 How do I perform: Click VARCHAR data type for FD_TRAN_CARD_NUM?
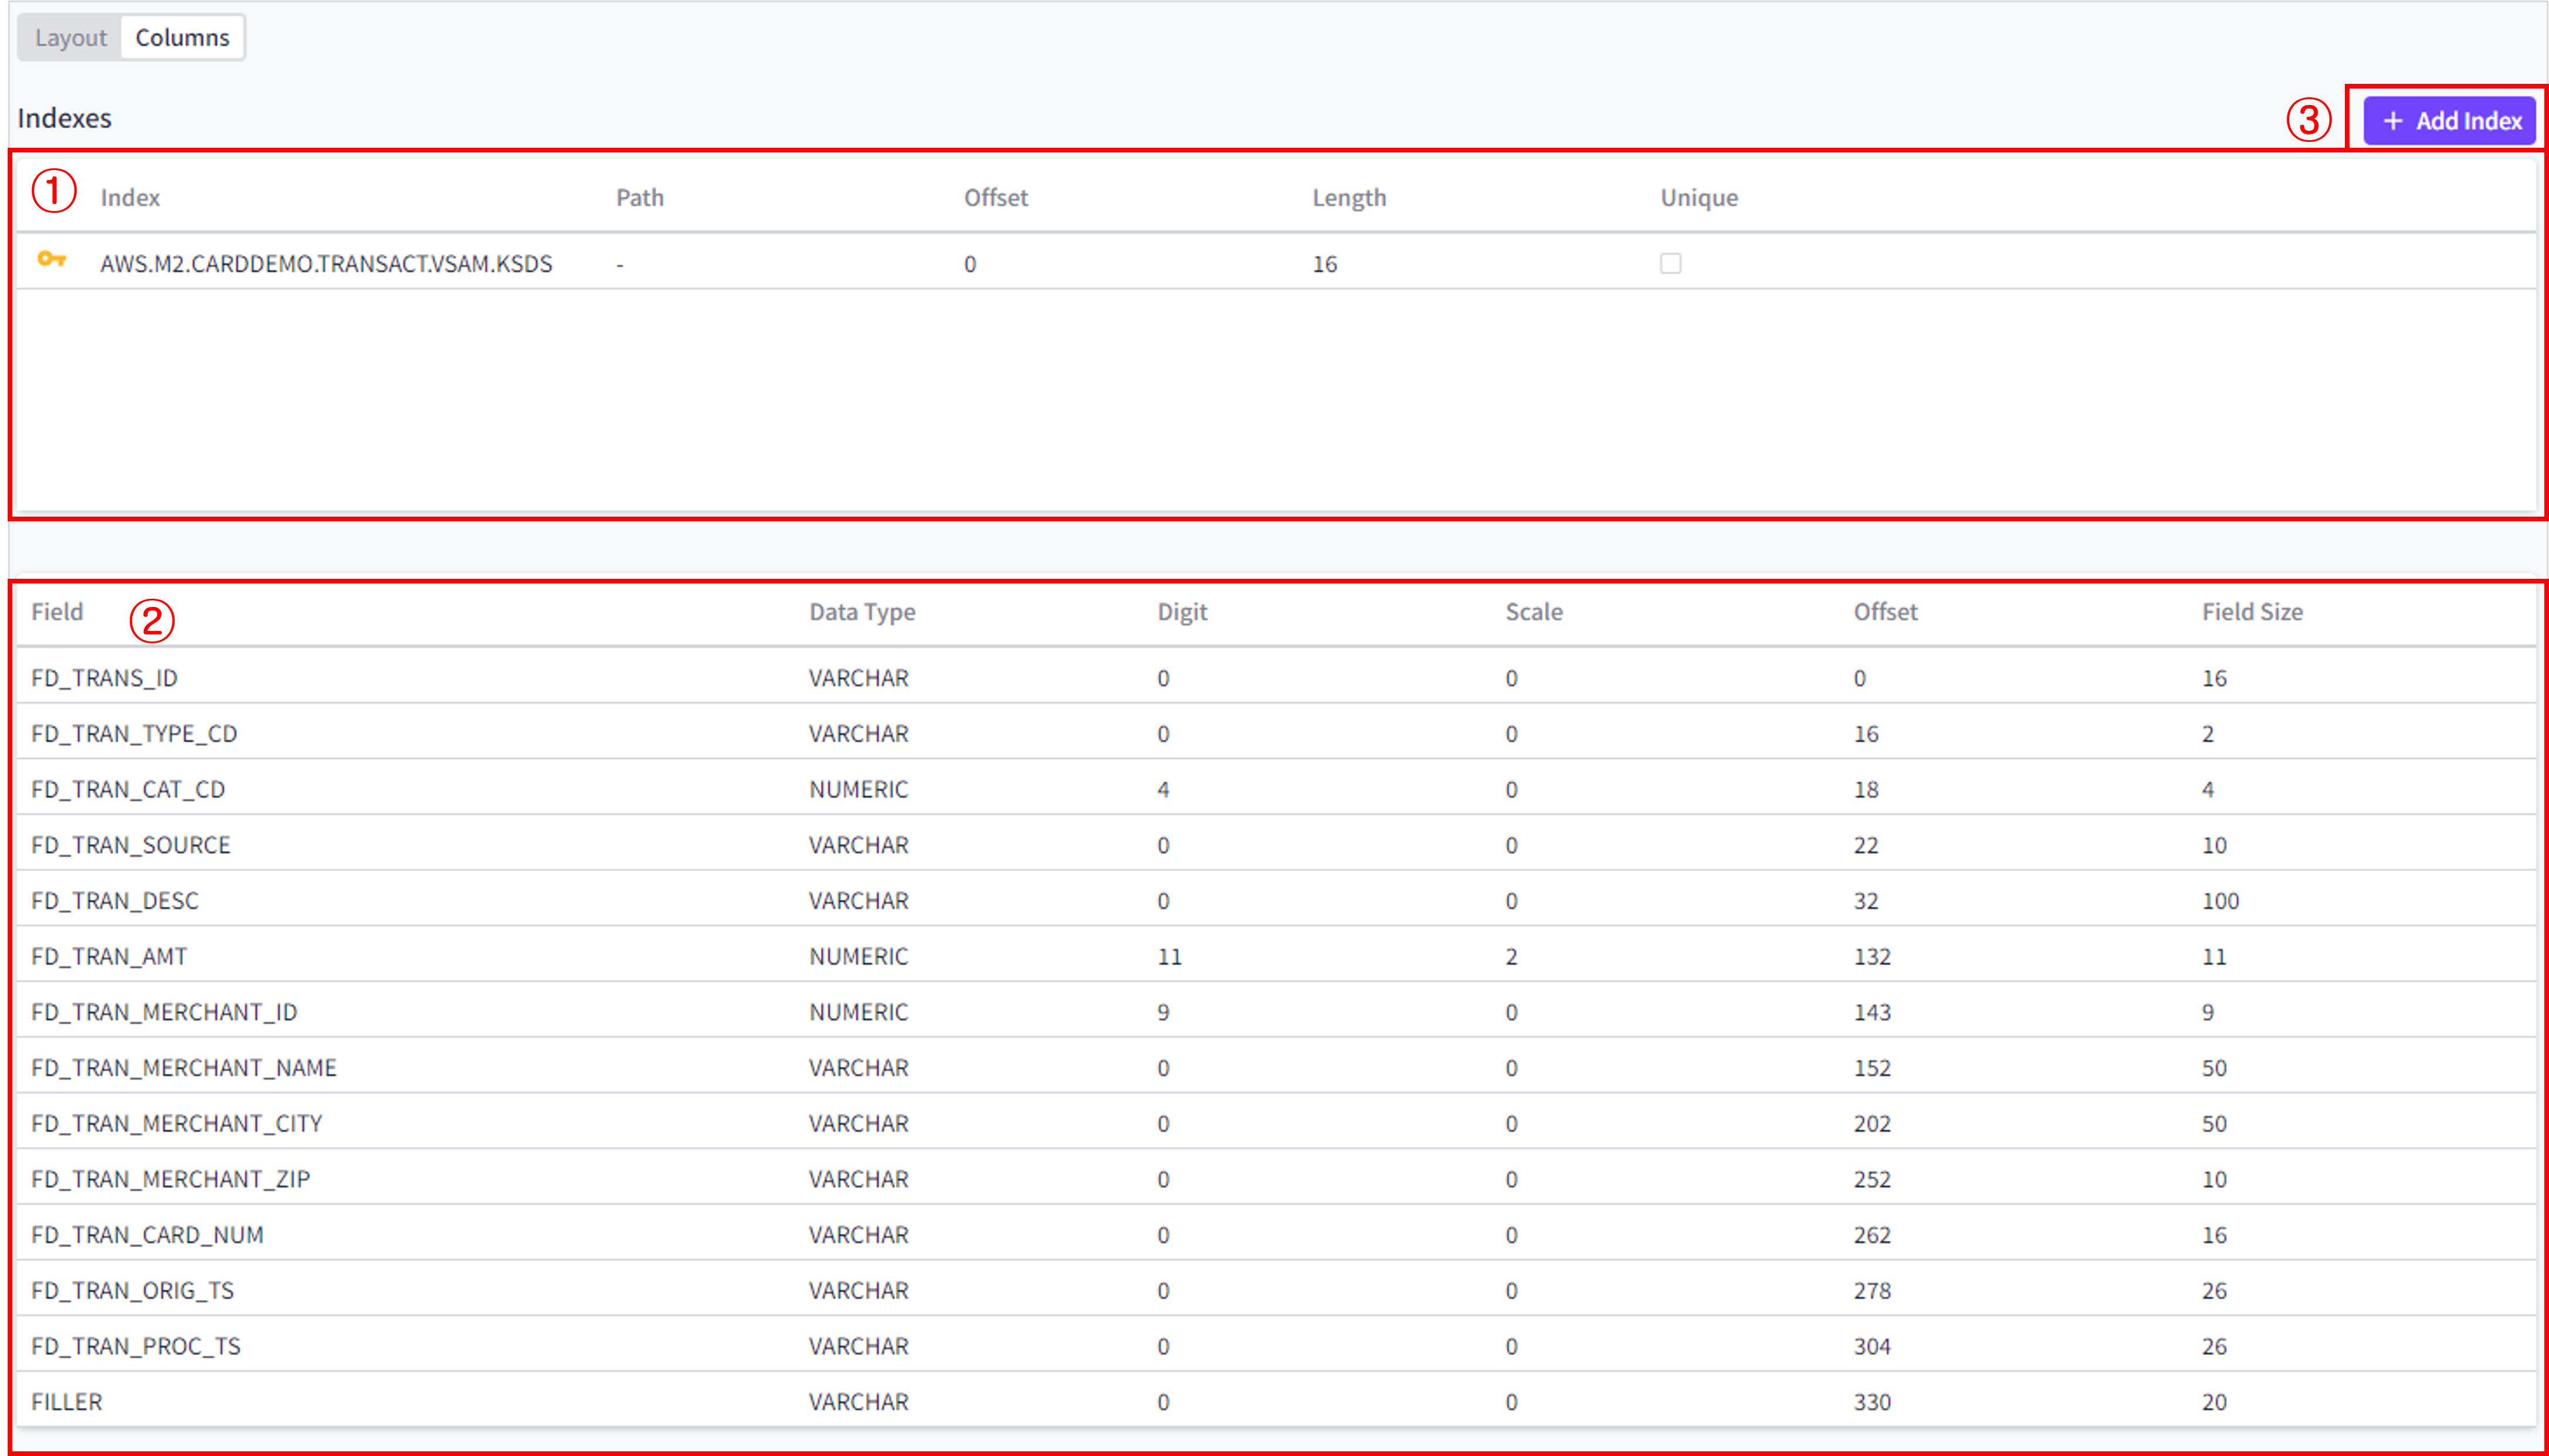click(858, 1235)
